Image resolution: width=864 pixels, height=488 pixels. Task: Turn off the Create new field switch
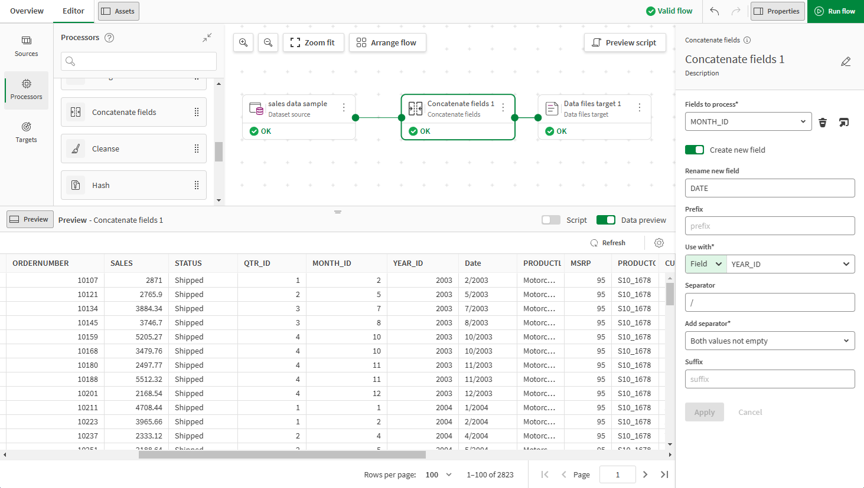coord(695,150)
